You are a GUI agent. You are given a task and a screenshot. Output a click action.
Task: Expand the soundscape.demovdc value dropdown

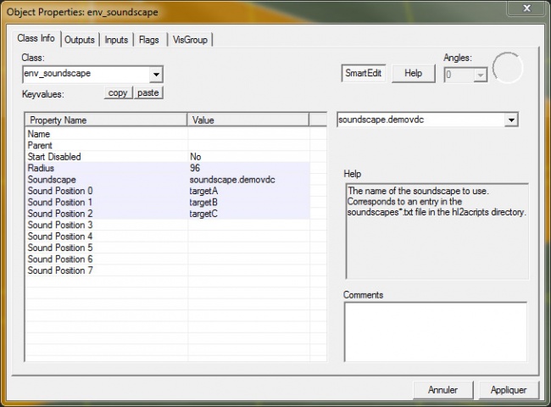[510, 120]
